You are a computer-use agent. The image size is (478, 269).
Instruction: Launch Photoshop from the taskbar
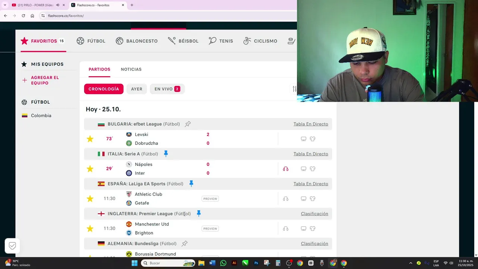point(256,263)
